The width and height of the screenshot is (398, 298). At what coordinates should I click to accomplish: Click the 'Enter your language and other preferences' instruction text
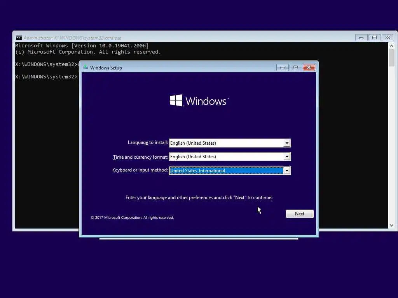(199, 198)
